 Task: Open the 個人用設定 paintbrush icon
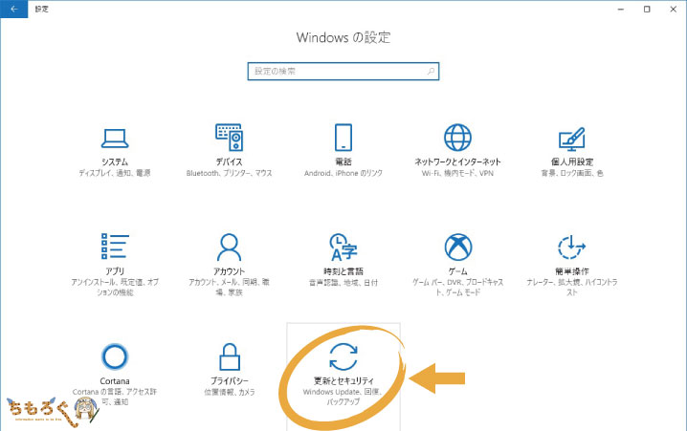[x=572, y=139]
